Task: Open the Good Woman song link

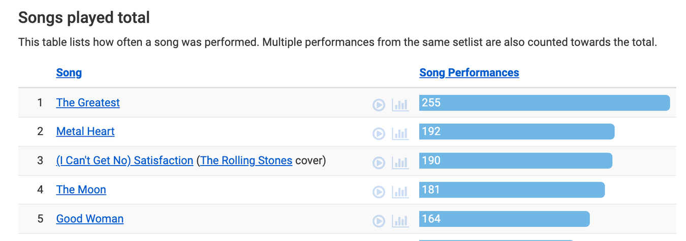Action: 90,219
